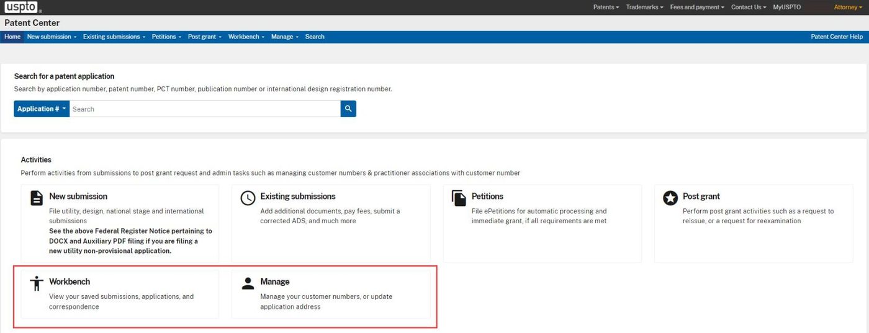Viewport: 869px width, 333px height.
Task: Click the Post grant card title
Action: tap(701, 196)
